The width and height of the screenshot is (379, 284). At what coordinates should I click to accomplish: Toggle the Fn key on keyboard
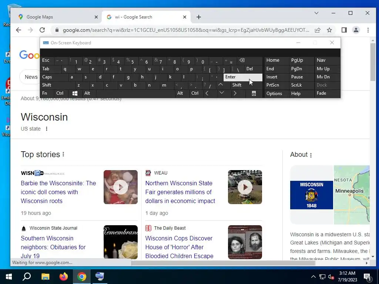click(x=47, y=93)
